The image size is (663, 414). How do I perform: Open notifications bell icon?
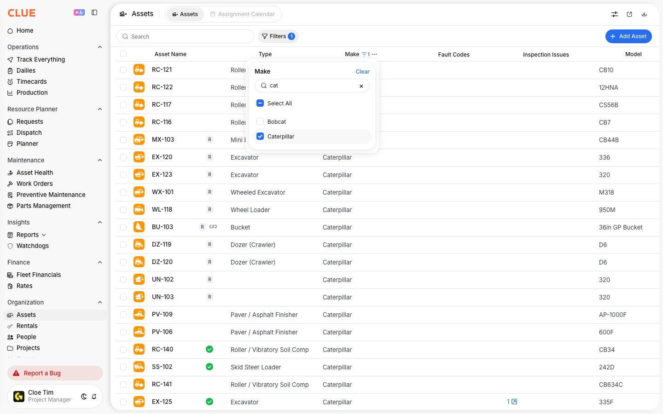[x=94, y=397]
